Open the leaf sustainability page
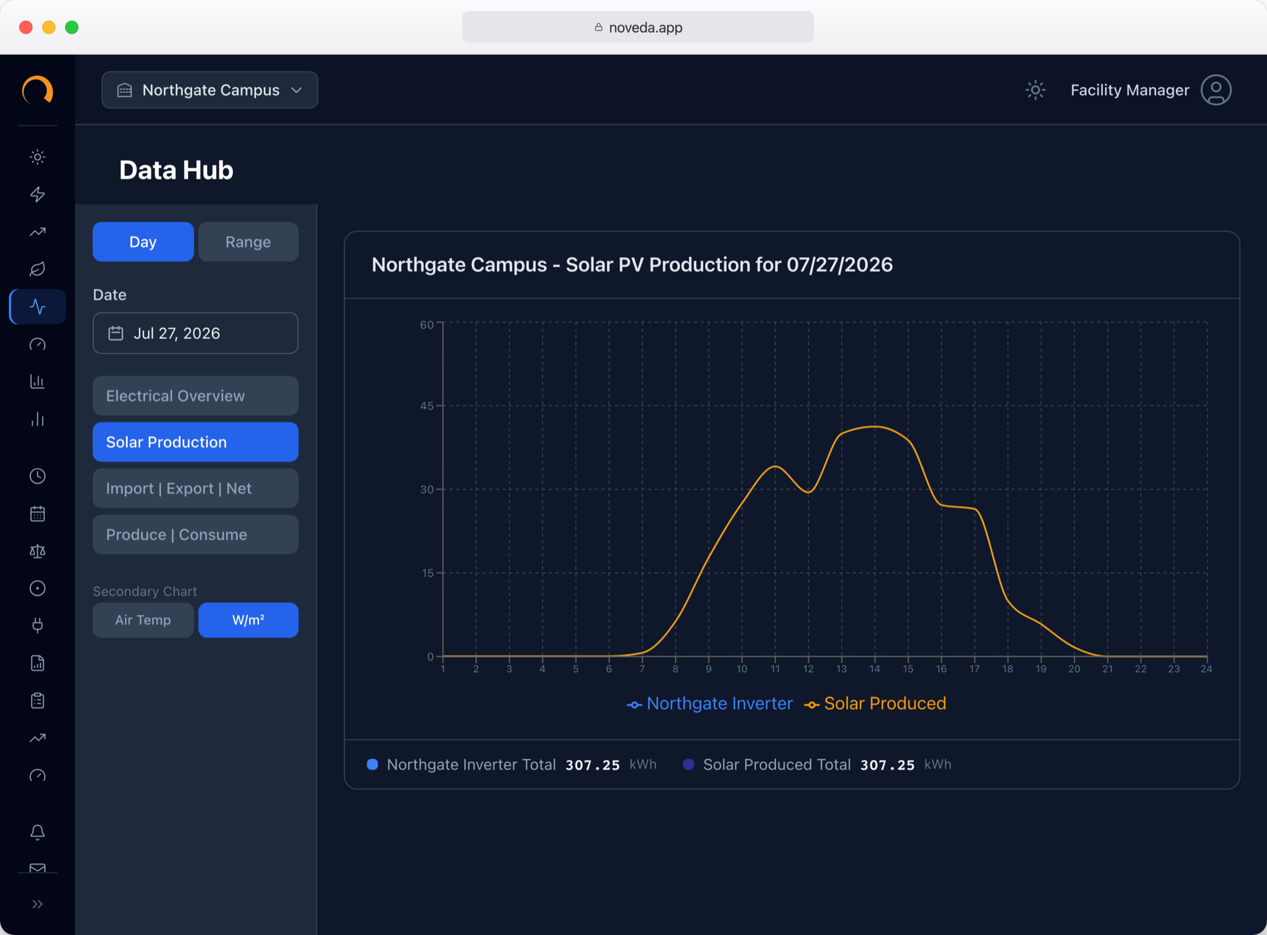 37,269
